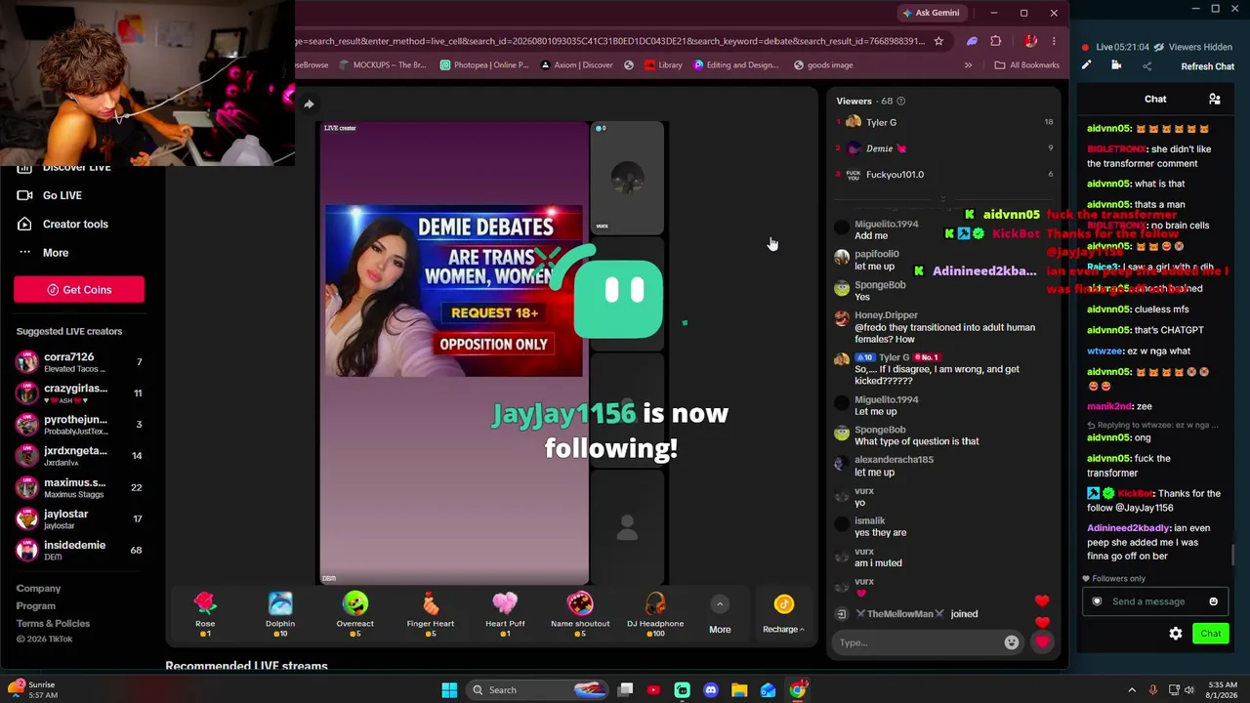Open the Editing and Design bookmark
Image resolution: width=1250 pixels, height=703 pixels.
click(x=735, y=65)
